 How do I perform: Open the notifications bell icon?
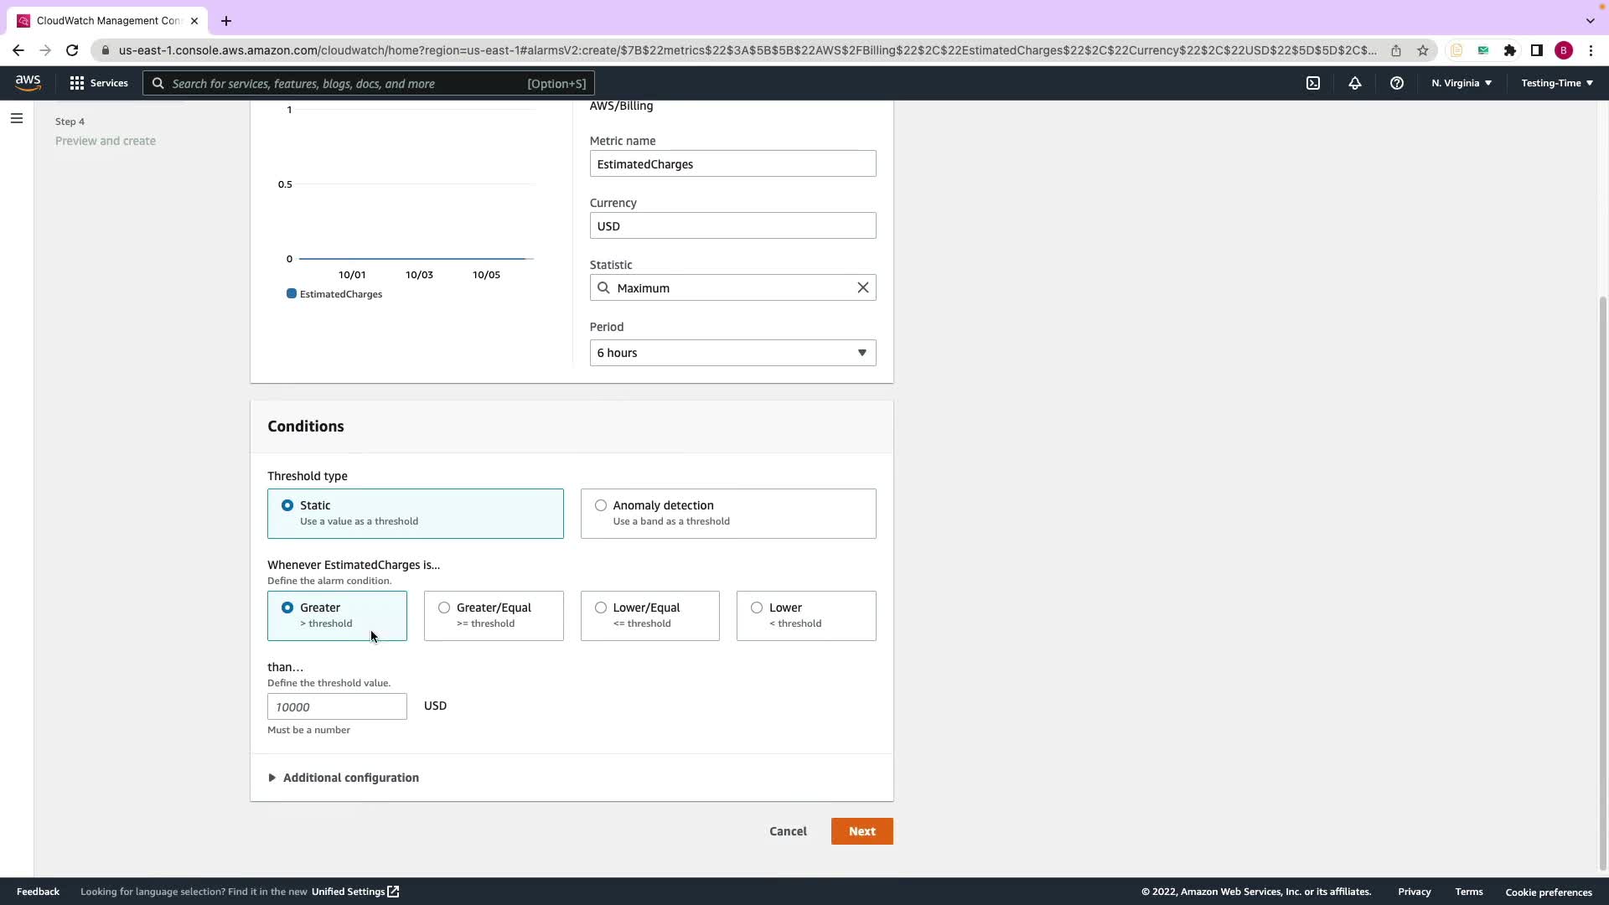point(1354,83)
